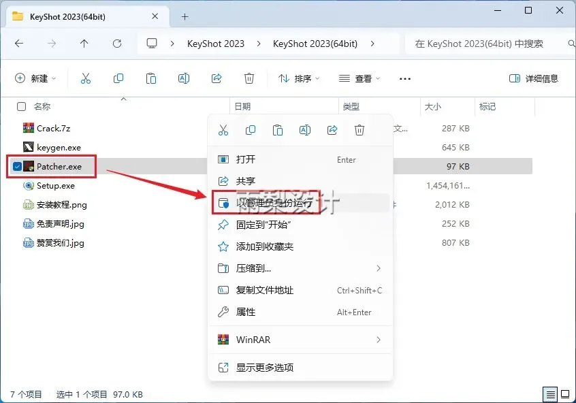
Task: Choose 添加到收藏夹 in the context menu
Action: point(300,246)
